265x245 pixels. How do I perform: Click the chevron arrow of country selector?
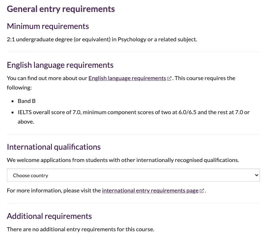[256, 175]
